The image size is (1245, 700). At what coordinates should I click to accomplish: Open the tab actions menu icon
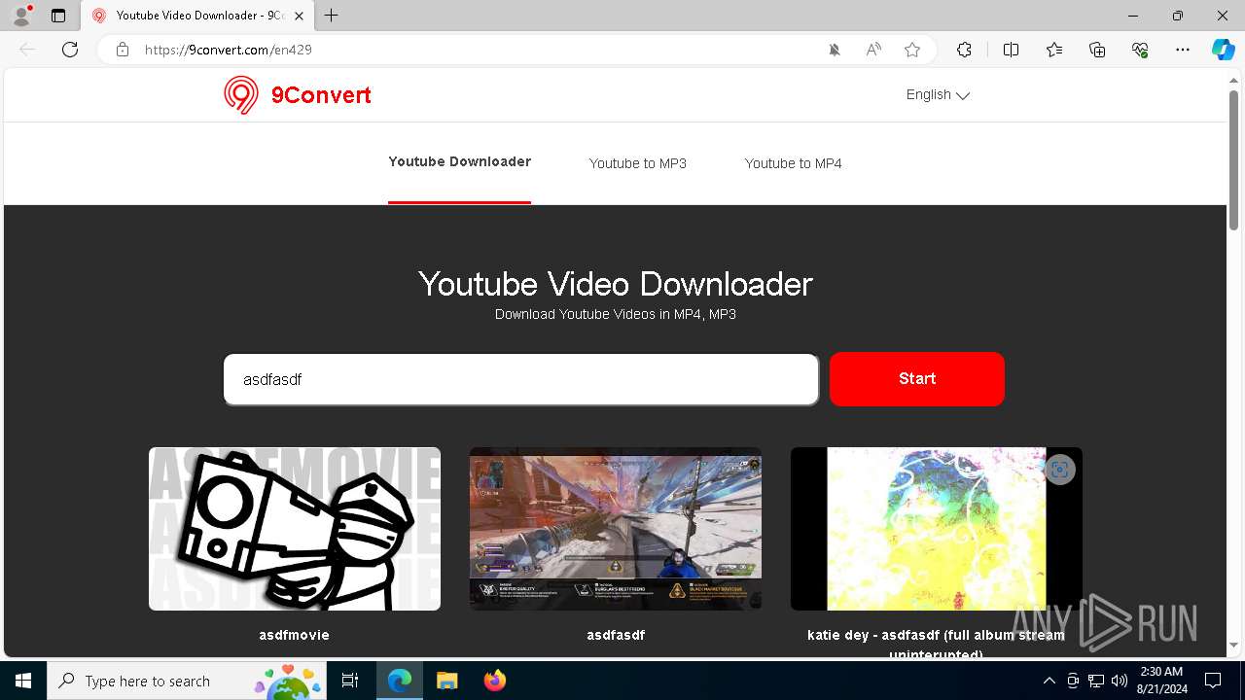(x=58, y=16)
